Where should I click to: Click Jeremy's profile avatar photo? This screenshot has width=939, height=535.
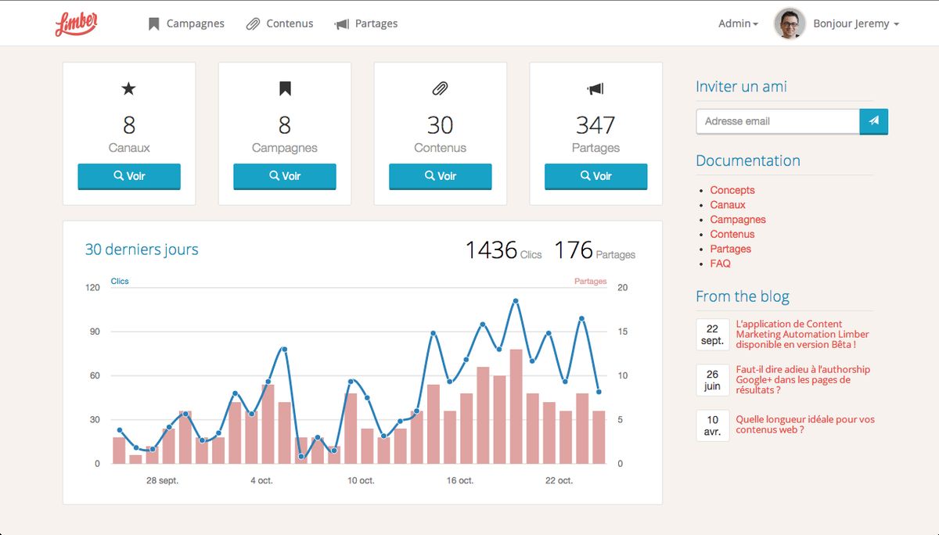pyautogui.click(x=790, y=23)
